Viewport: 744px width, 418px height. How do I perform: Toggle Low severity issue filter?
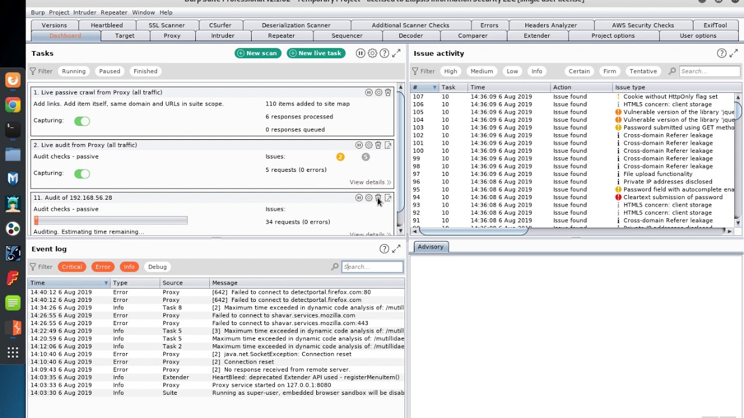512,71
